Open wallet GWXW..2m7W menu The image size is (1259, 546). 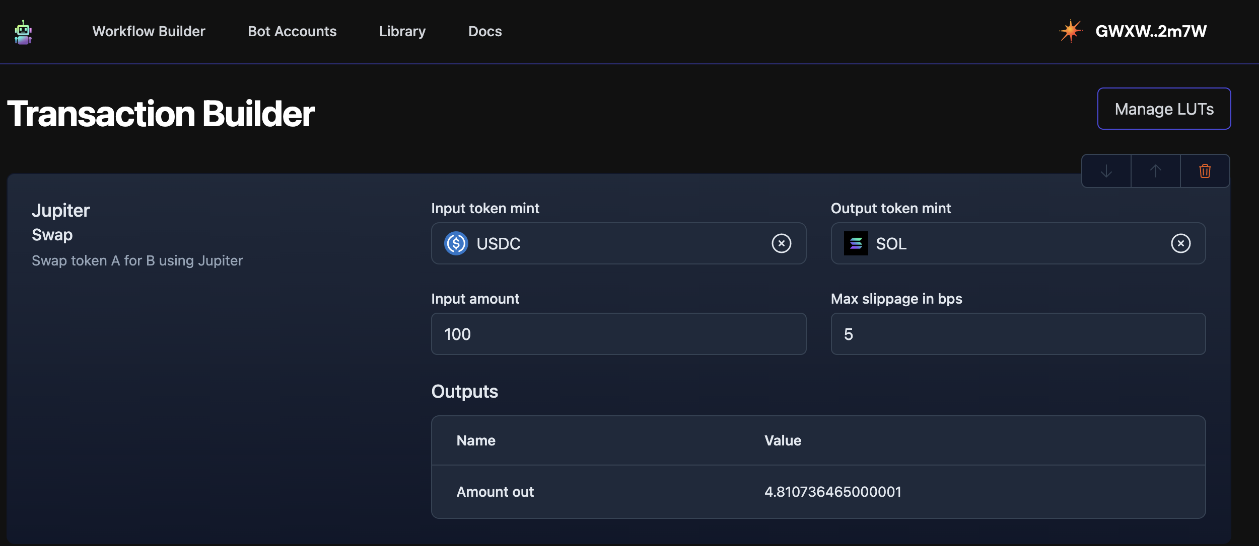click(1151, 31)
